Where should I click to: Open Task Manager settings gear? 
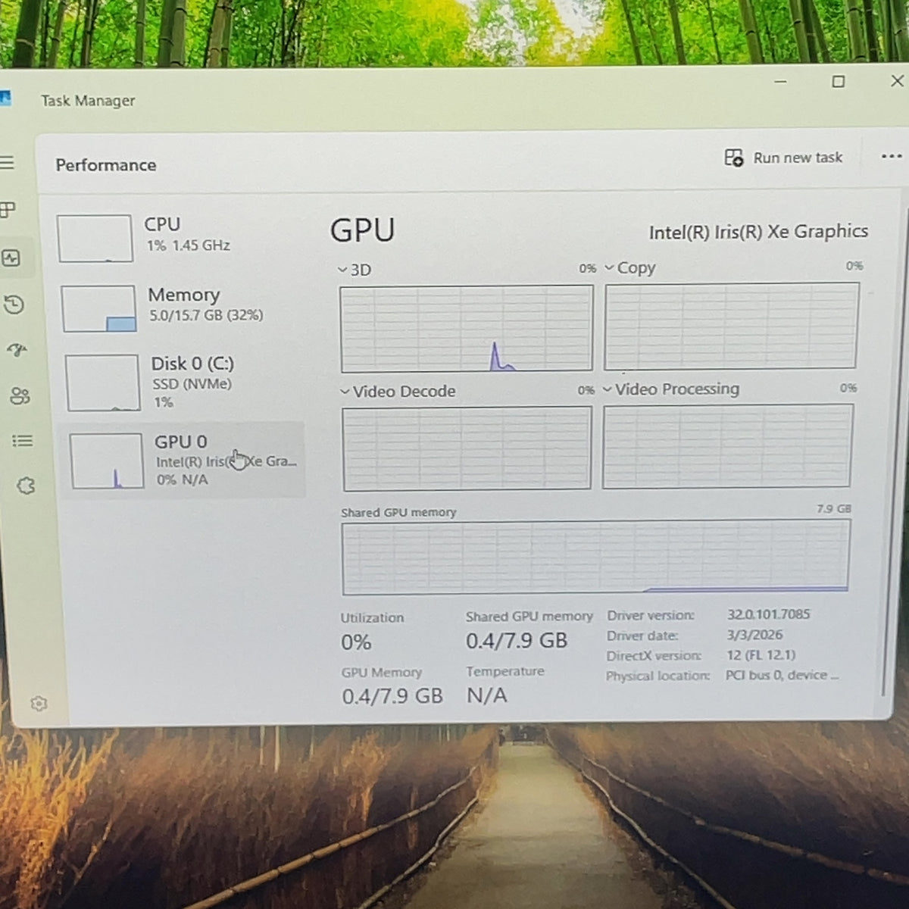tap(39, 704)
